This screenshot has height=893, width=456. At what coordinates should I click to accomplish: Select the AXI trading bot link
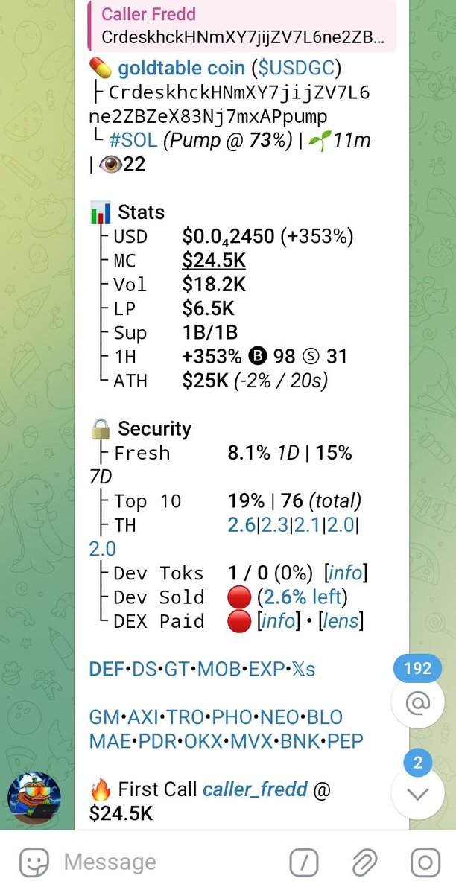tap(143, 717)
